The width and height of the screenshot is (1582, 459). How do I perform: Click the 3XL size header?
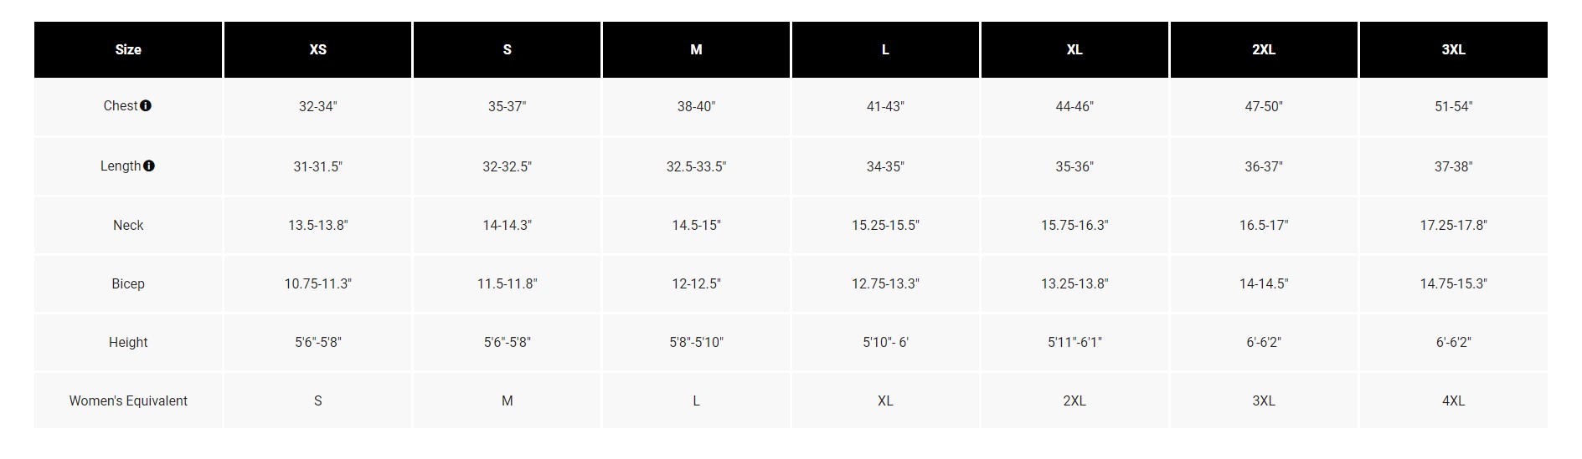[1453, 50]
